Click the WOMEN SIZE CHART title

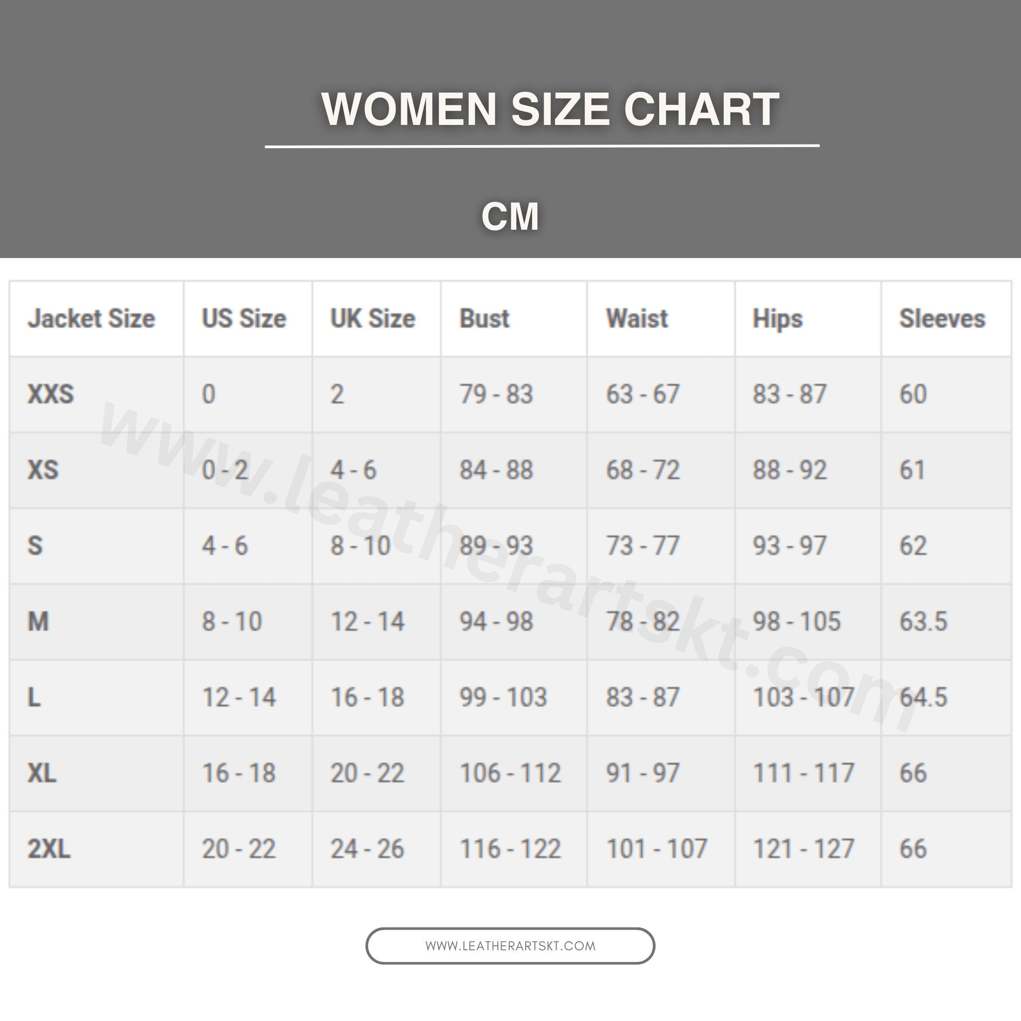[x=549, y=109]
